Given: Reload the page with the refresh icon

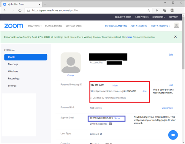Looking at the screenshot, I should (20, 10).
